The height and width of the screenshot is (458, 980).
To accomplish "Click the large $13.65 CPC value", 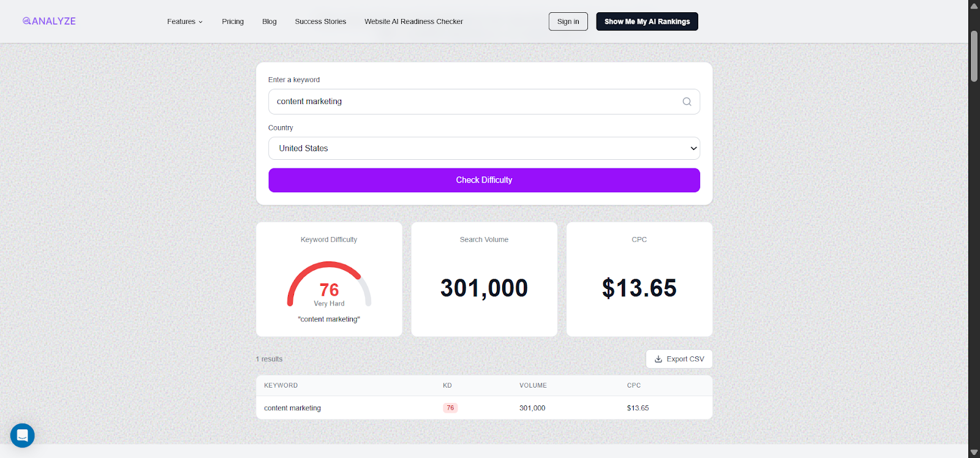I will click(639, 288).
